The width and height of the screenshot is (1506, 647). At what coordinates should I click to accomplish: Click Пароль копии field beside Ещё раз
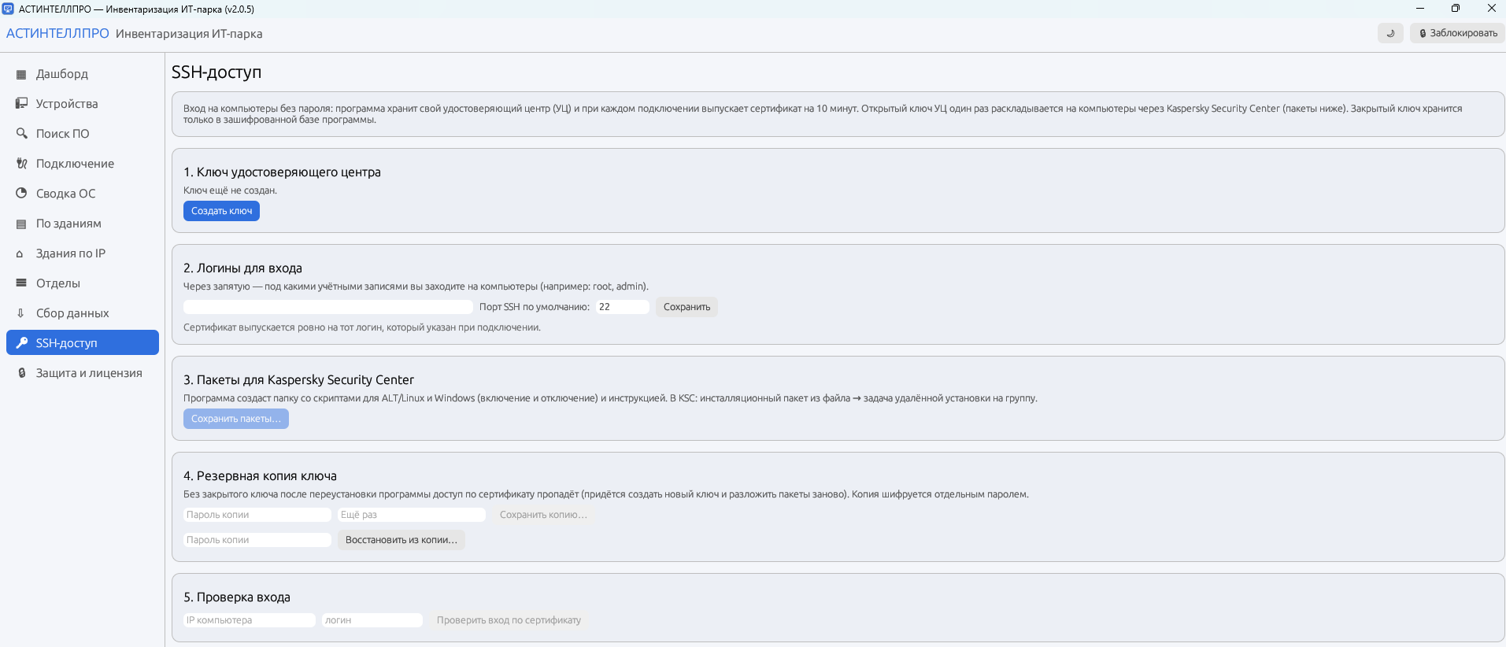[257, 515]
